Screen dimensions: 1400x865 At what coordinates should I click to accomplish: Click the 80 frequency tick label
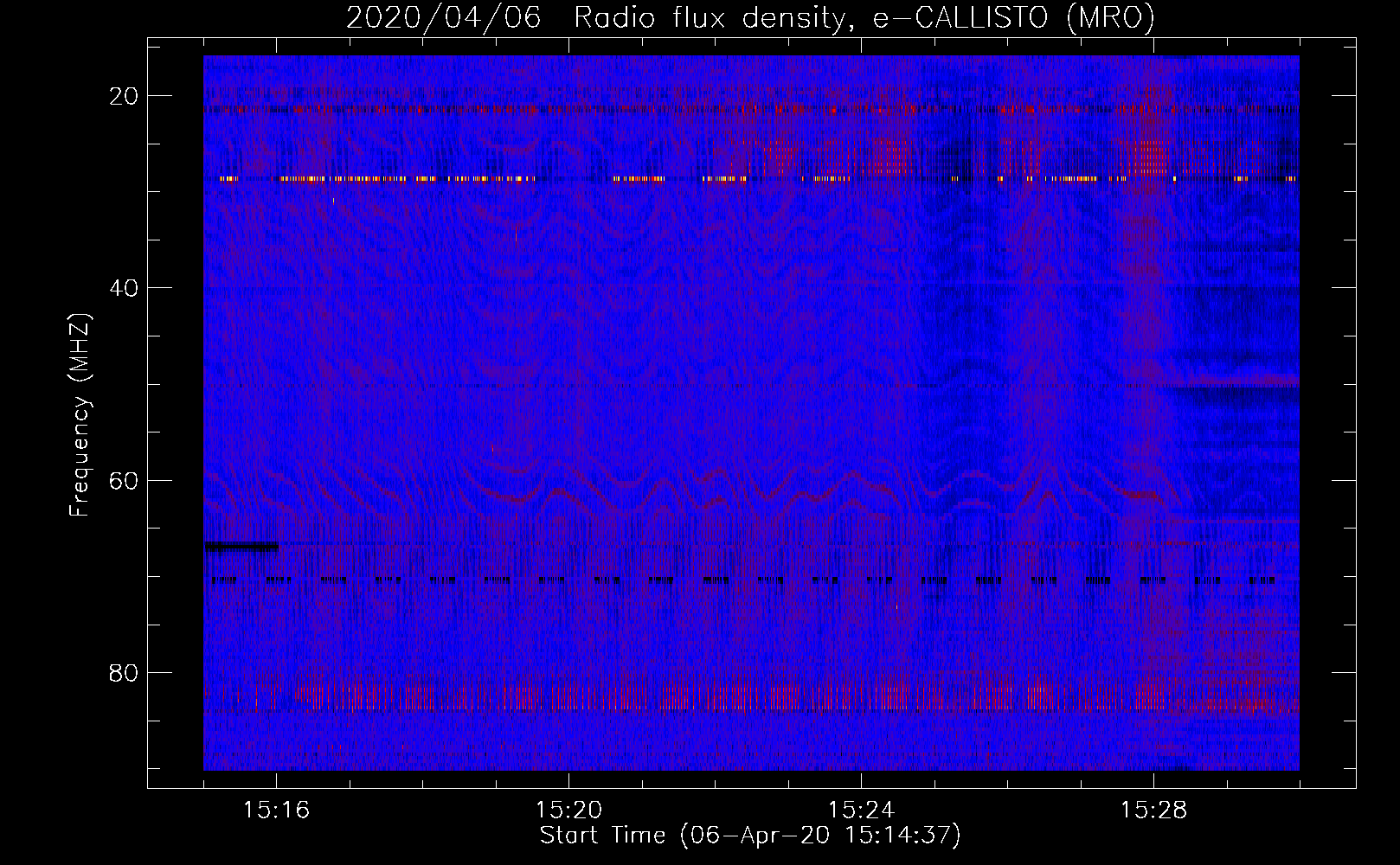pos(124,672)
